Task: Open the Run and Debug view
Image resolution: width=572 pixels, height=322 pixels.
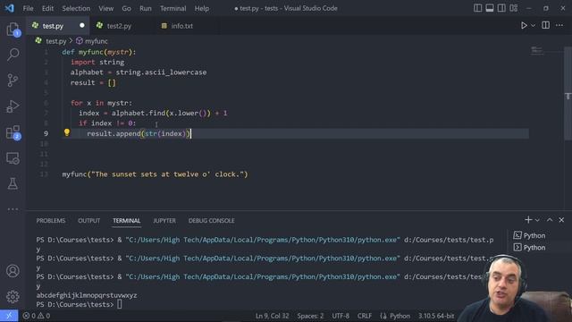Action: (x=13, y=106)
